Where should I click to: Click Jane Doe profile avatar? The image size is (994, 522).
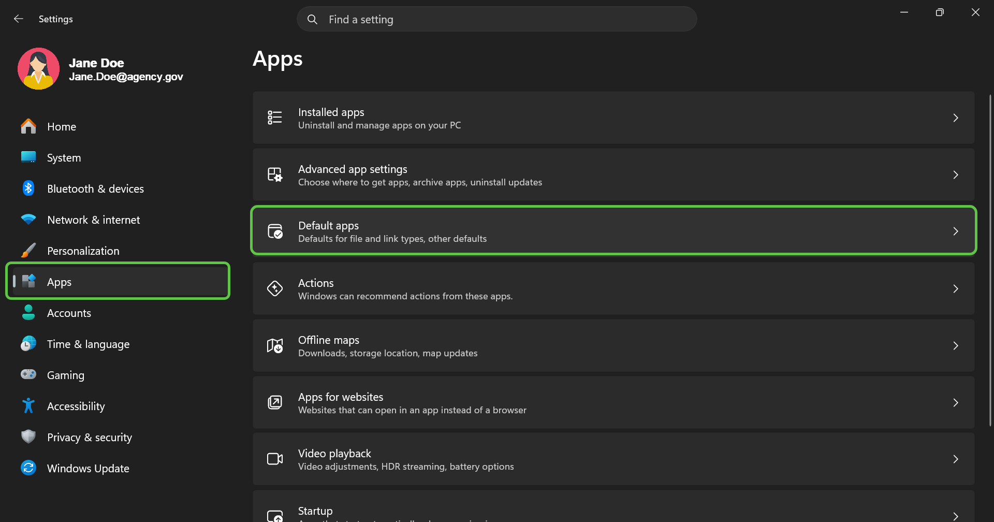(x=38, y=69)
